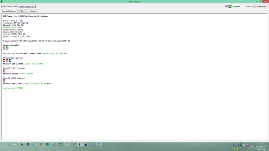
Task: Click the taskbar clock showing 17:44
Action: click(x=261, y=146)
